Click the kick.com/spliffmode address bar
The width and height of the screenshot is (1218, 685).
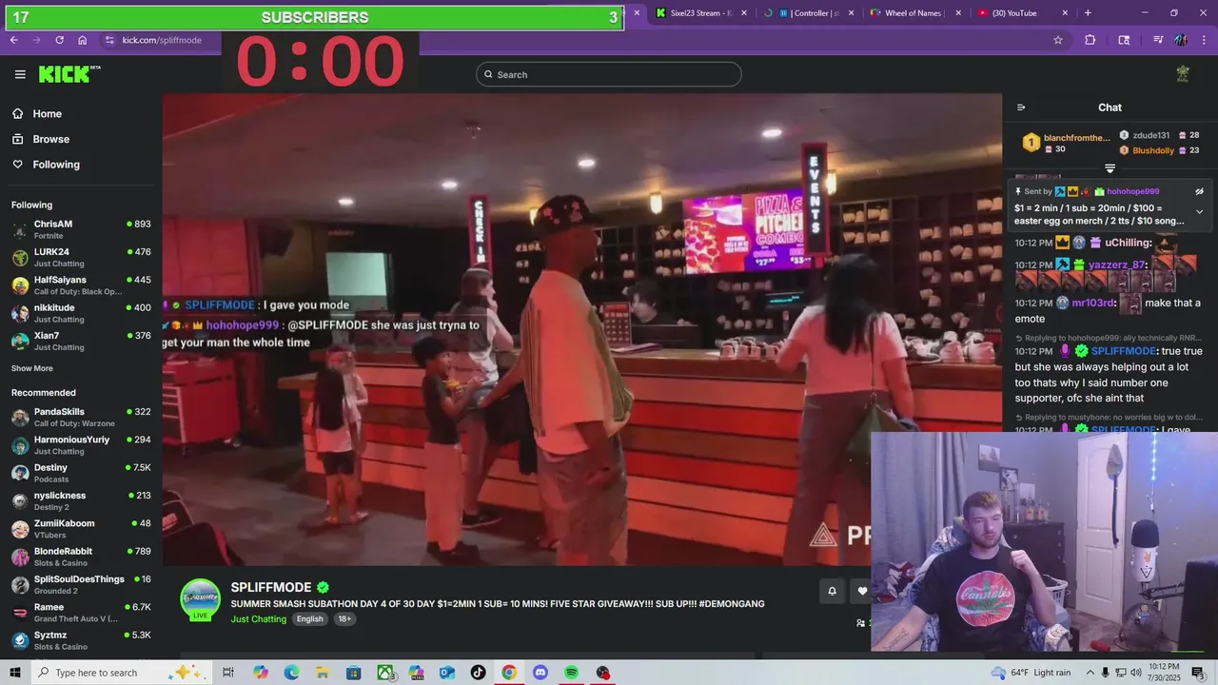click(162, 40)
